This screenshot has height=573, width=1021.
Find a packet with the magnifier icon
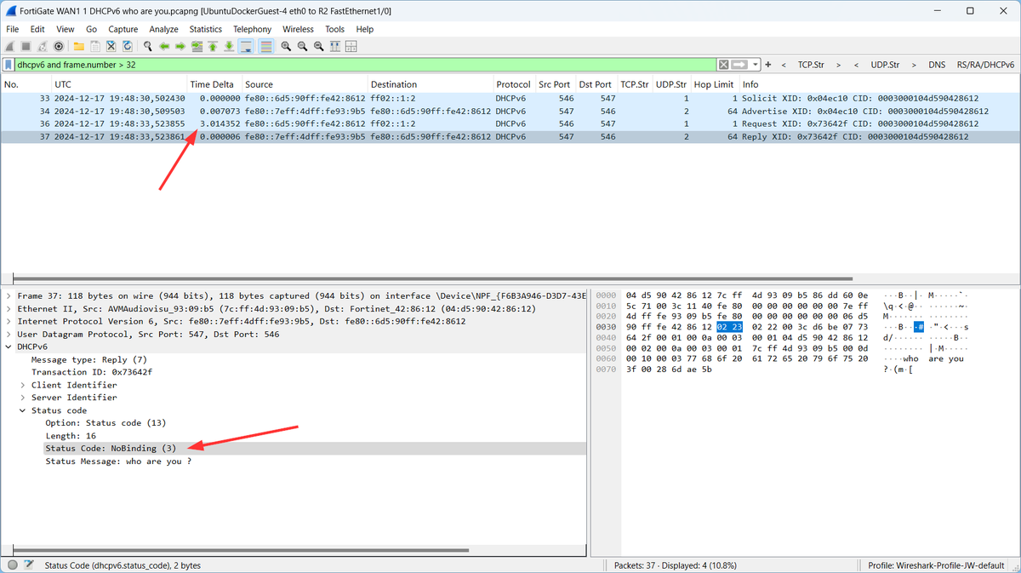click(148, 46)
